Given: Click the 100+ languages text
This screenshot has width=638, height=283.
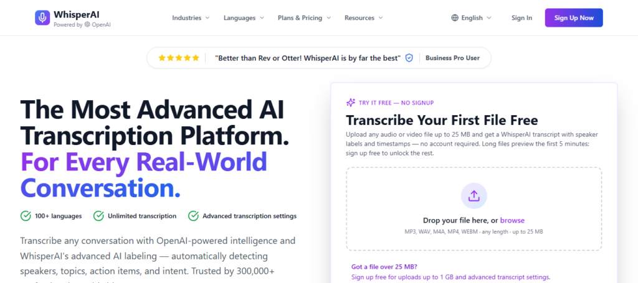Looking at the screenshot, I should (58, 216).
